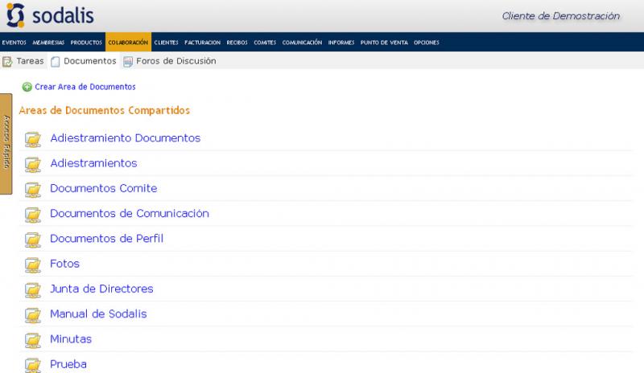Click the Sodalis logo icon
This screenshot has width=644, height=373.
pos(15,15)
